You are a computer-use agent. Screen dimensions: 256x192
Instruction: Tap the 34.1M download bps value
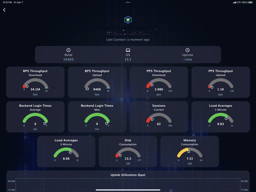pyautogui.click(x=35, y=89)
